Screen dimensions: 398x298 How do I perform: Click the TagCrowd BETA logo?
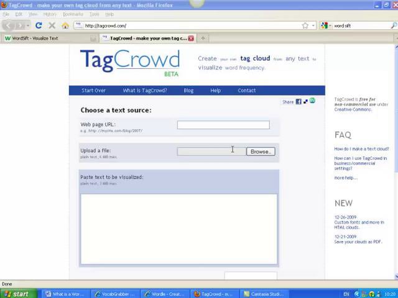(130, 62)
